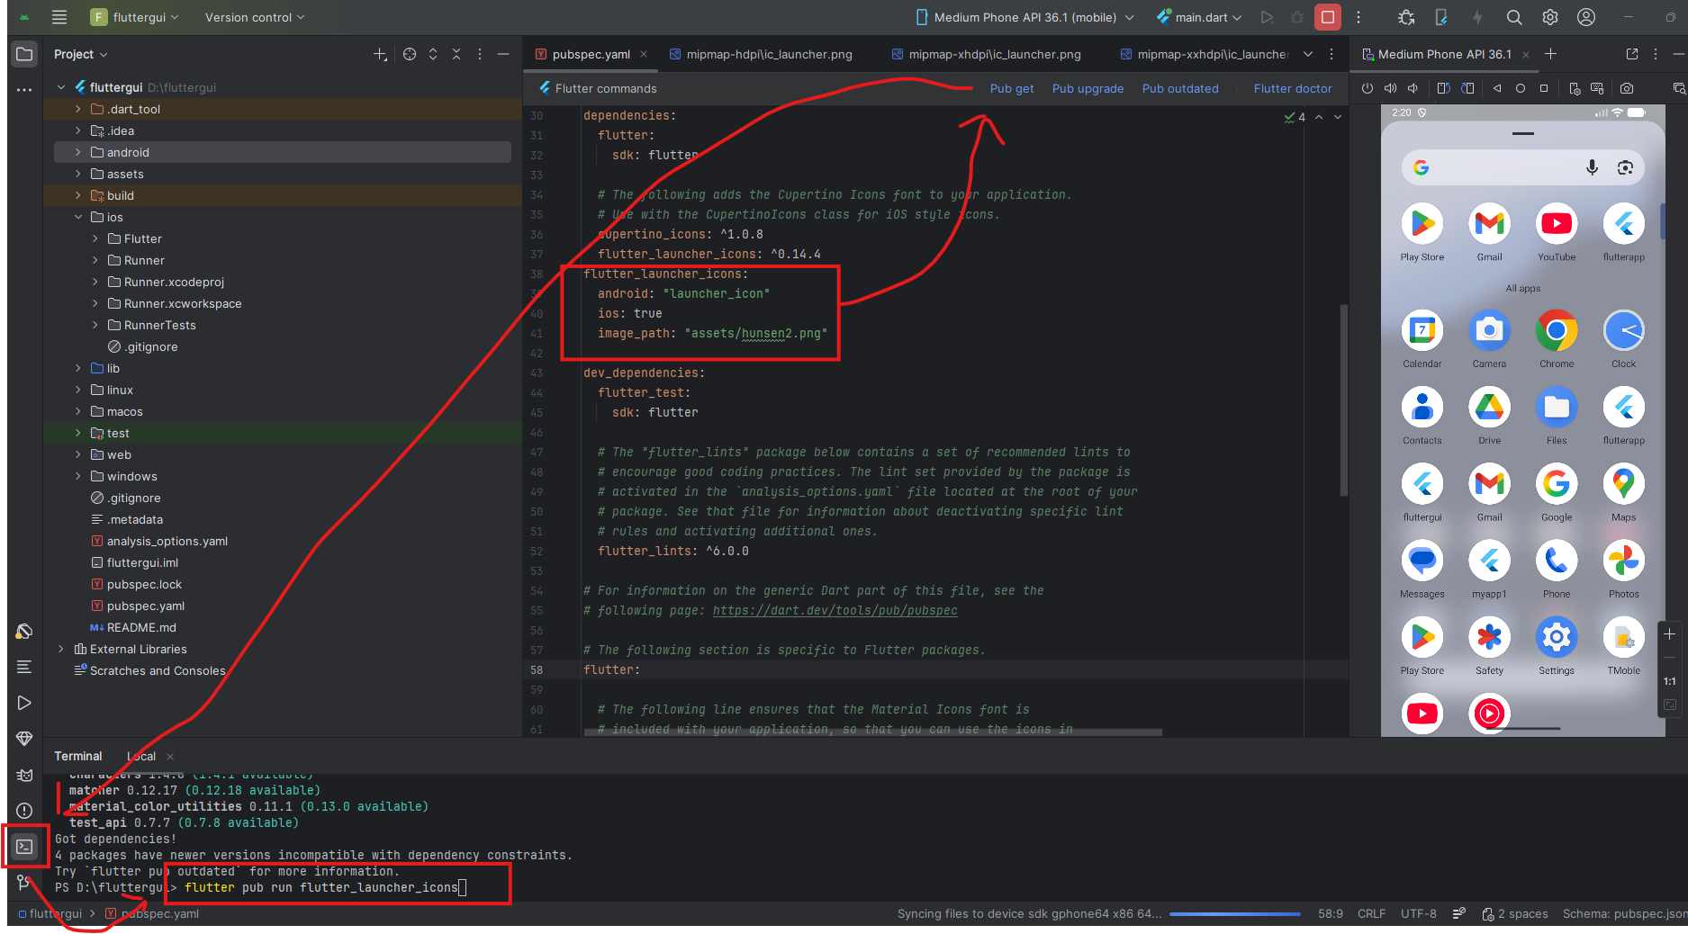Open the Version control menu

[x=254, y=17]
